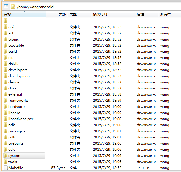
Task: Select the libcore folder icon
Action: (6, 113)
